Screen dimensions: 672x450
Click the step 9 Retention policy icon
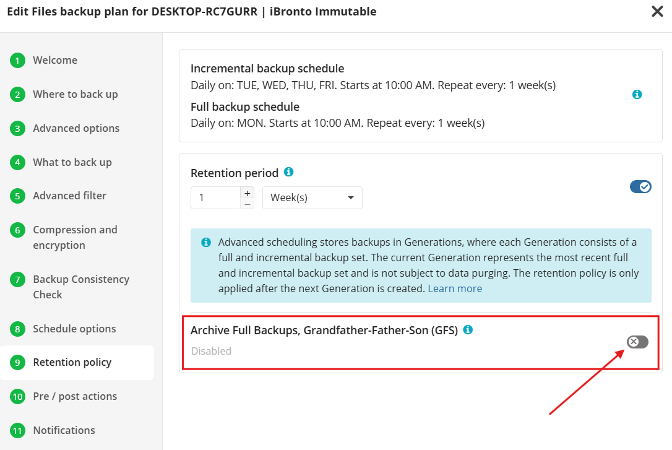(17, 363)
